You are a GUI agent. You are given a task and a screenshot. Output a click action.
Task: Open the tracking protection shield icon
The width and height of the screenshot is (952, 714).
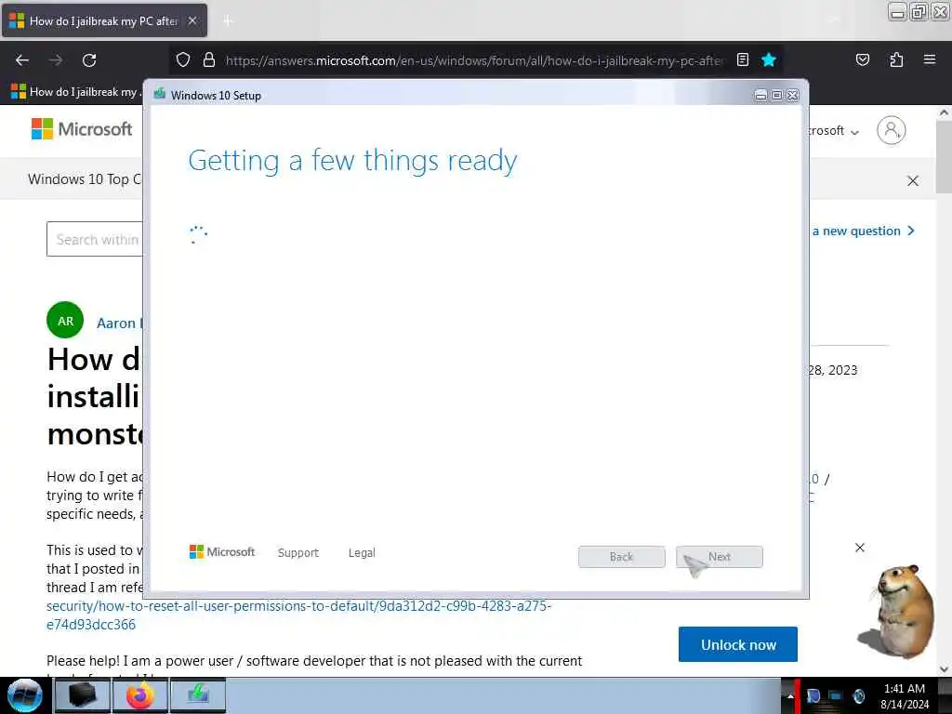click(183, 60)
